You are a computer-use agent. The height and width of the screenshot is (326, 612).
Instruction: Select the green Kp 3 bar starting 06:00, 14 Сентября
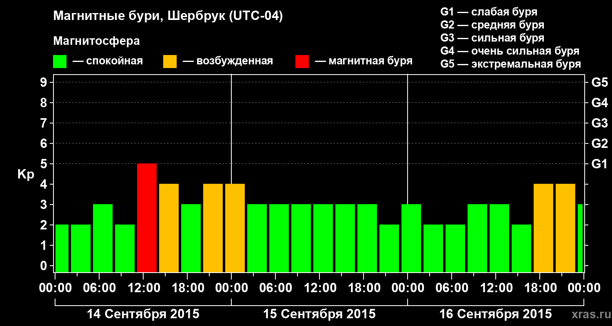tap(103, 238)
